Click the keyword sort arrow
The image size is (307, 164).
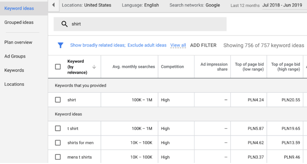point(94,67)
